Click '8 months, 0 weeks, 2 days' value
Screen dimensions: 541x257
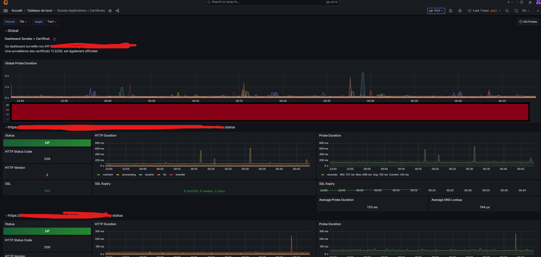click(x=204, y=191)
